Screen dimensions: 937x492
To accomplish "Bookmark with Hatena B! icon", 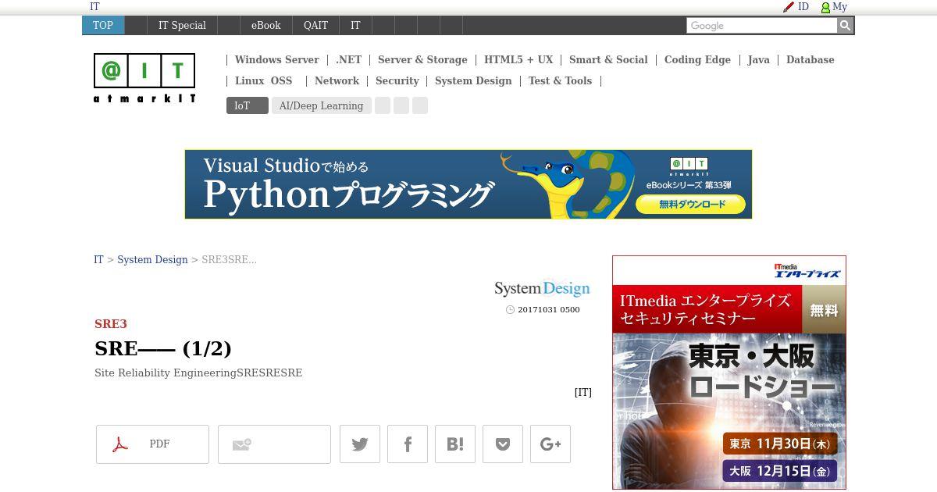I will click(x=455, y=444).
